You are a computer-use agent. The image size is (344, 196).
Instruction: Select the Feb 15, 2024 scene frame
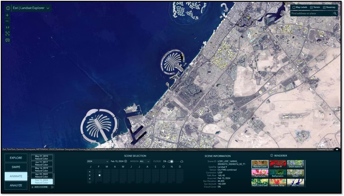(42, 181)
